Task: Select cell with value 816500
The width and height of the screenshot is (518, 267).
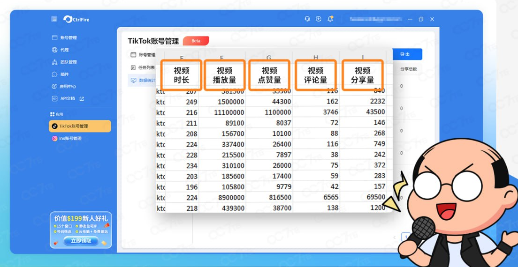Action: point(269,198)
